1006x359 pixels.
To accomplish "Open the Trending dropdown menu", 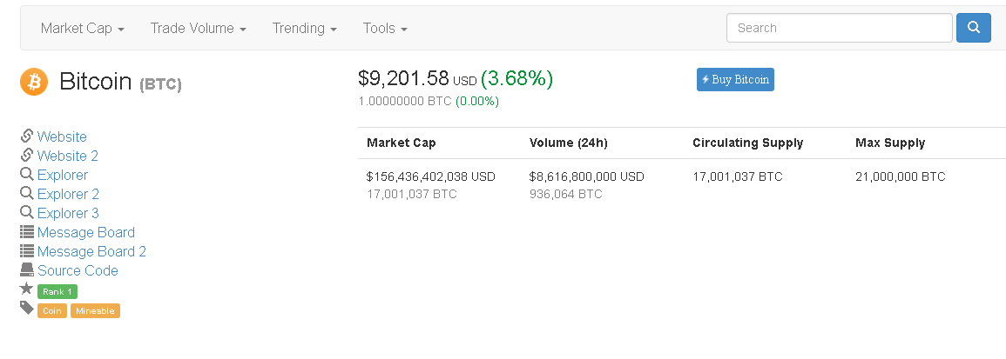I will 304,29.
